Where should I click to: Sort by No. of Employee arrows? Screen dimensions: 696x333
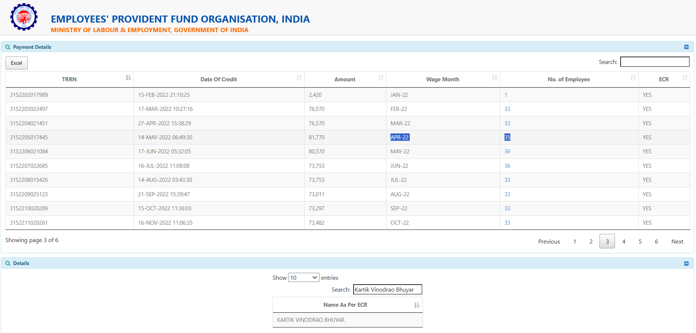click(x=633, y=78)
